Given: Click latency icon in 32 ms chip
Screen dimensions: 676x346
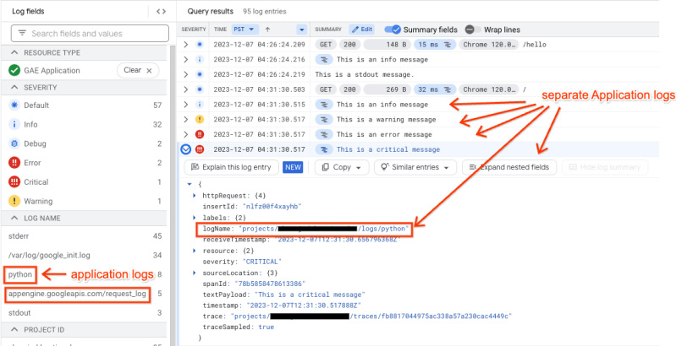Looking at the screenshot, I should pos(448,89).
